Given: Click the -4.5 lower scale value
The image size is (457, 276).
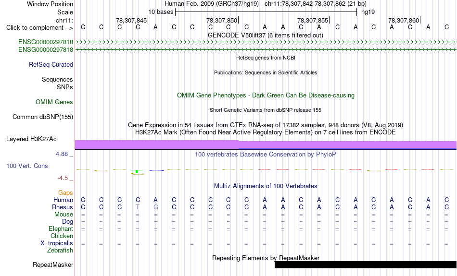Looking at the screenshot, I should click(x=63, y=178).
